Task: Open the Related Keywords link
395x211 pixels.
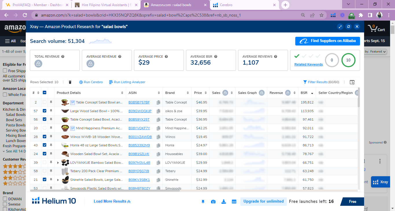Action: point(309,64)
